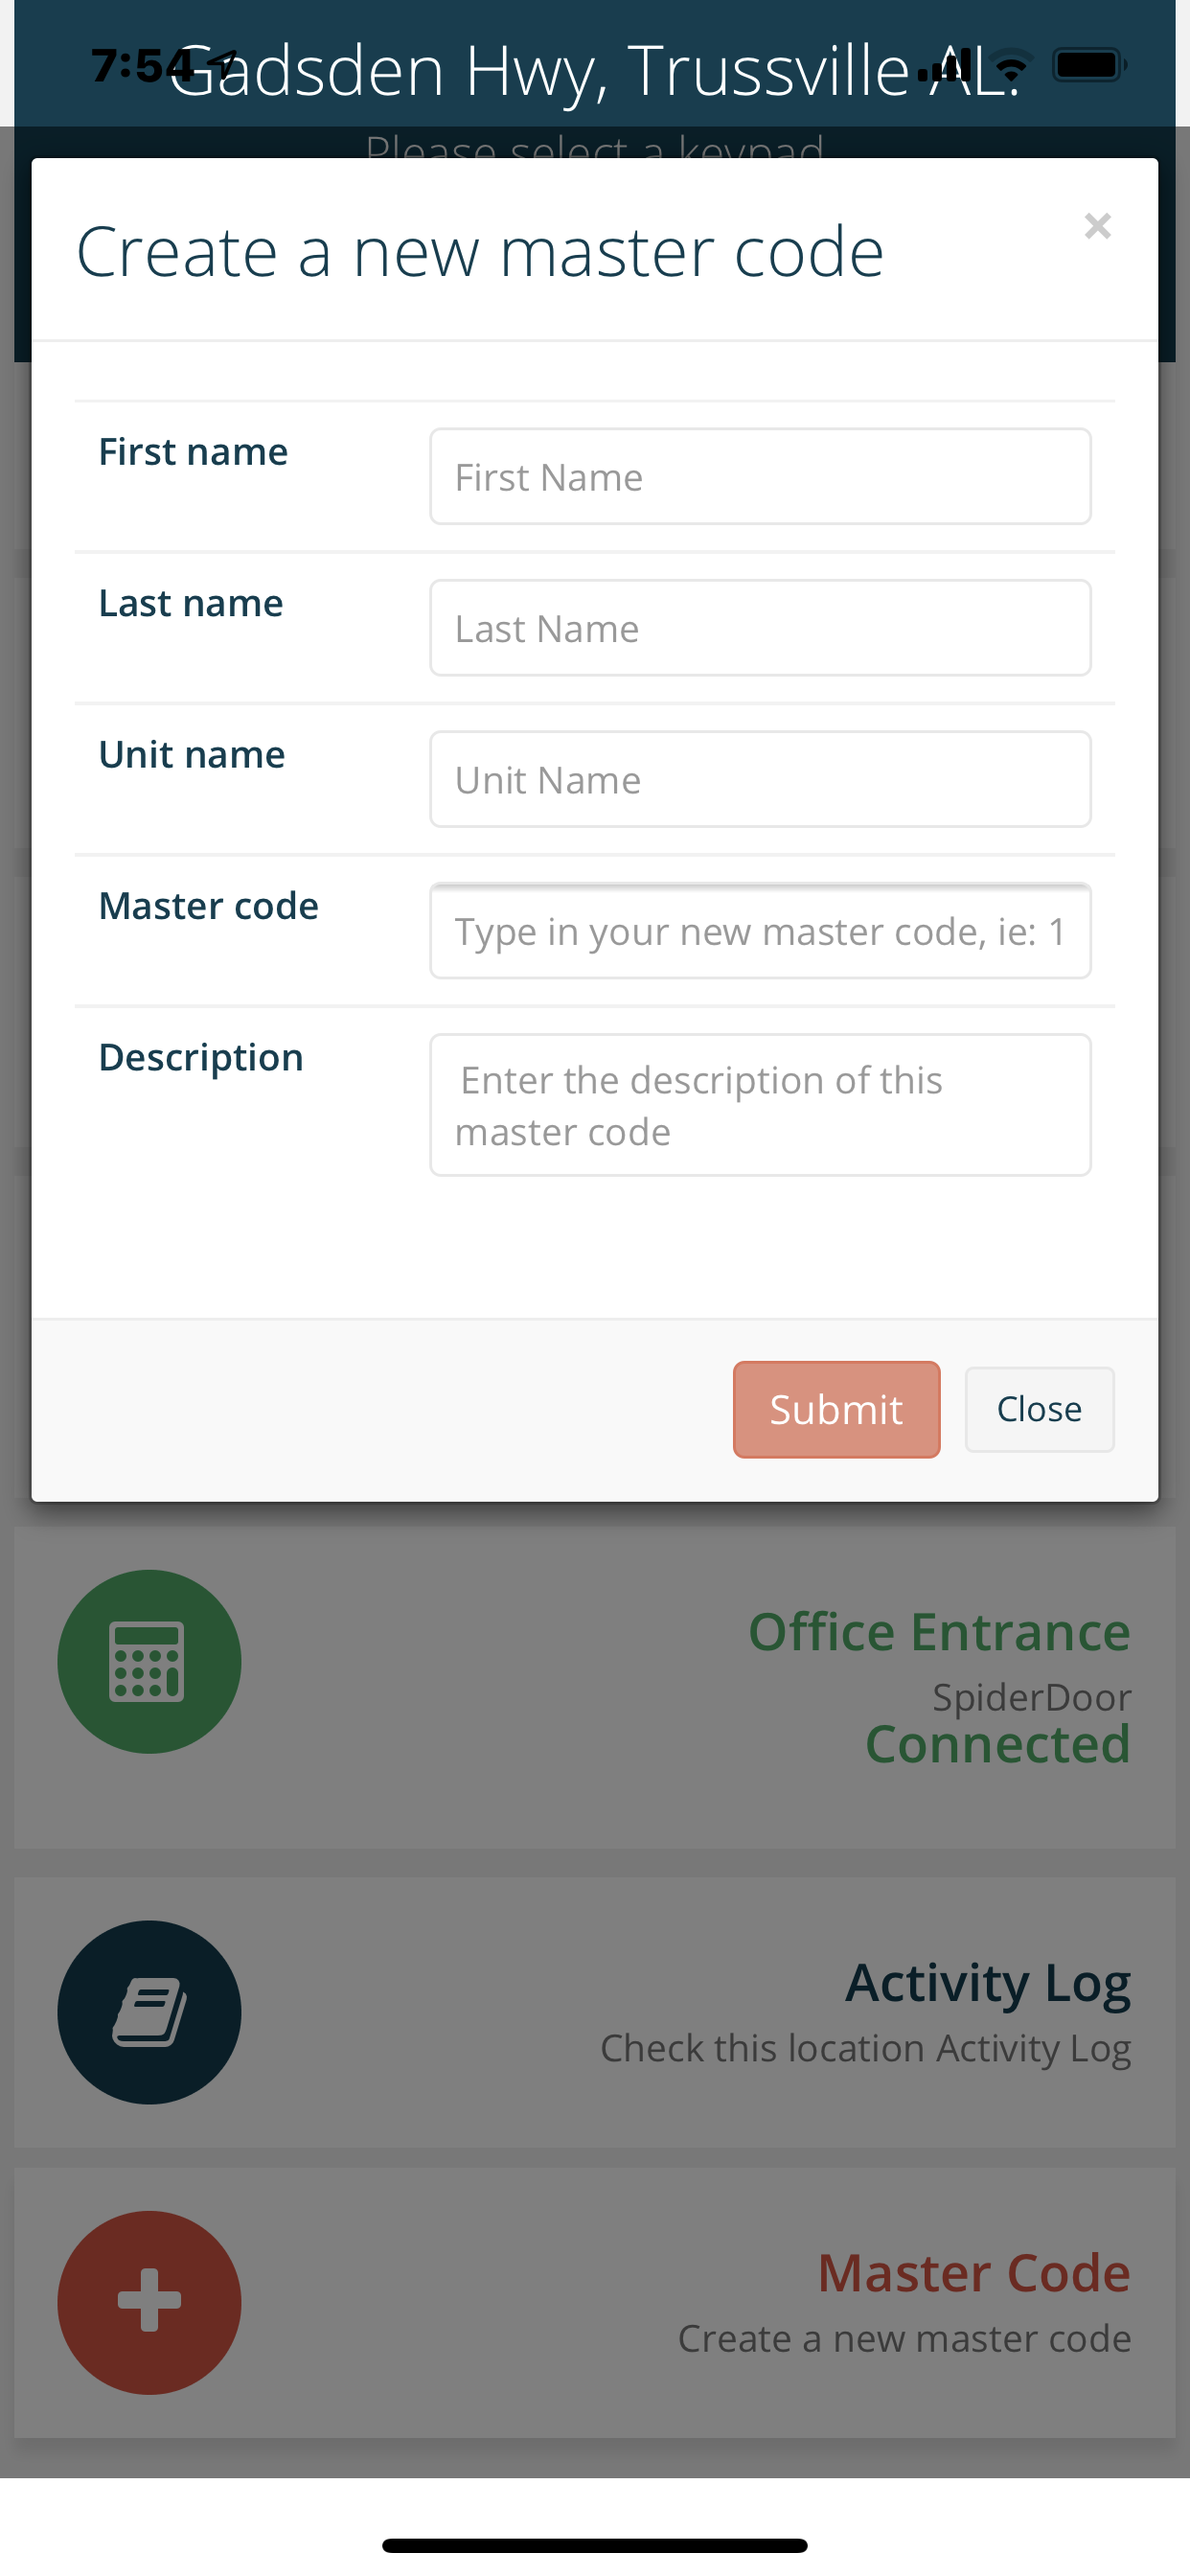Screen dimensions: 1190x2576
Task: Click 'Create a new master code' subtitle at bottom
Action: point(904,2339)
